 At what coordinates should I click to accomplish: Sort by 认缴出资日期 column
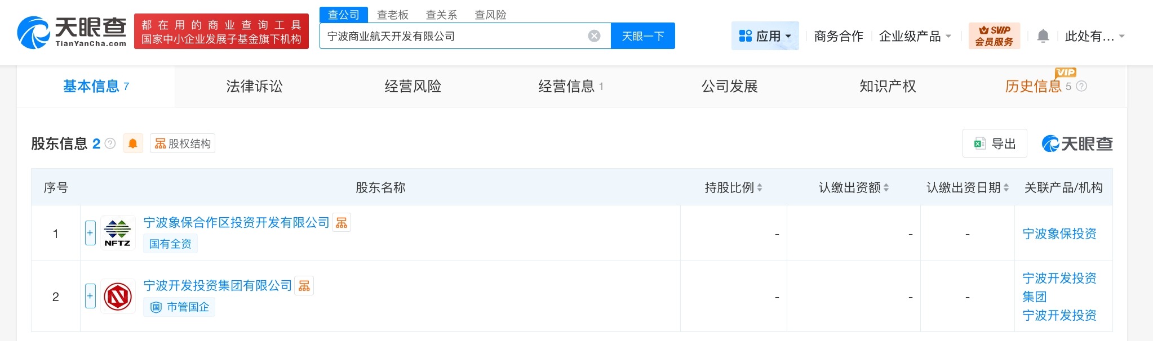967,187
